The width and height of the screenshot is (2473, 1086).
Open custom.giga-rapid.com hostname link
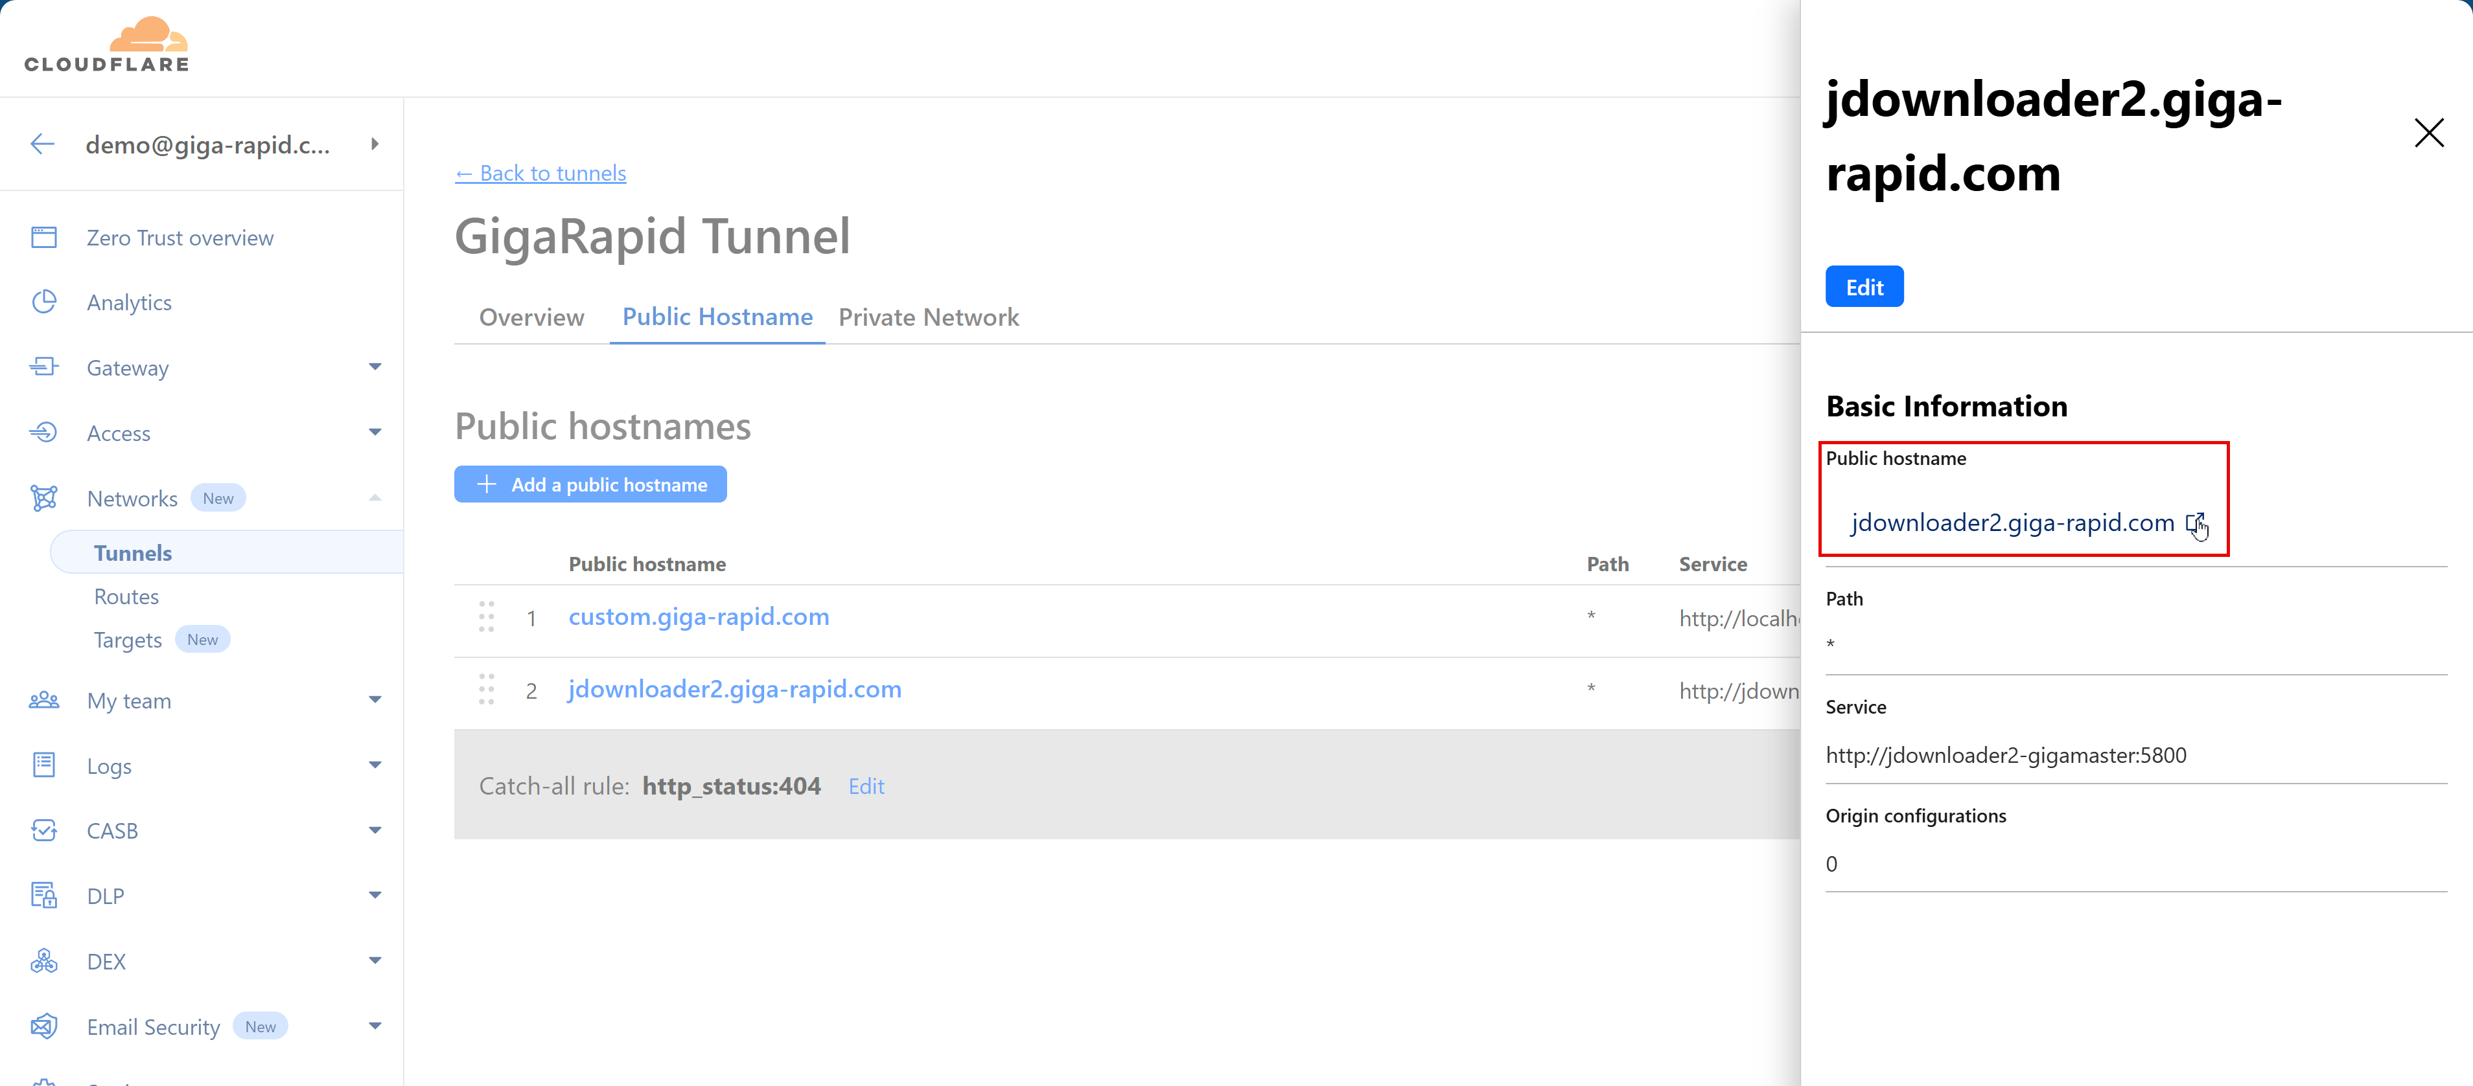699,617
